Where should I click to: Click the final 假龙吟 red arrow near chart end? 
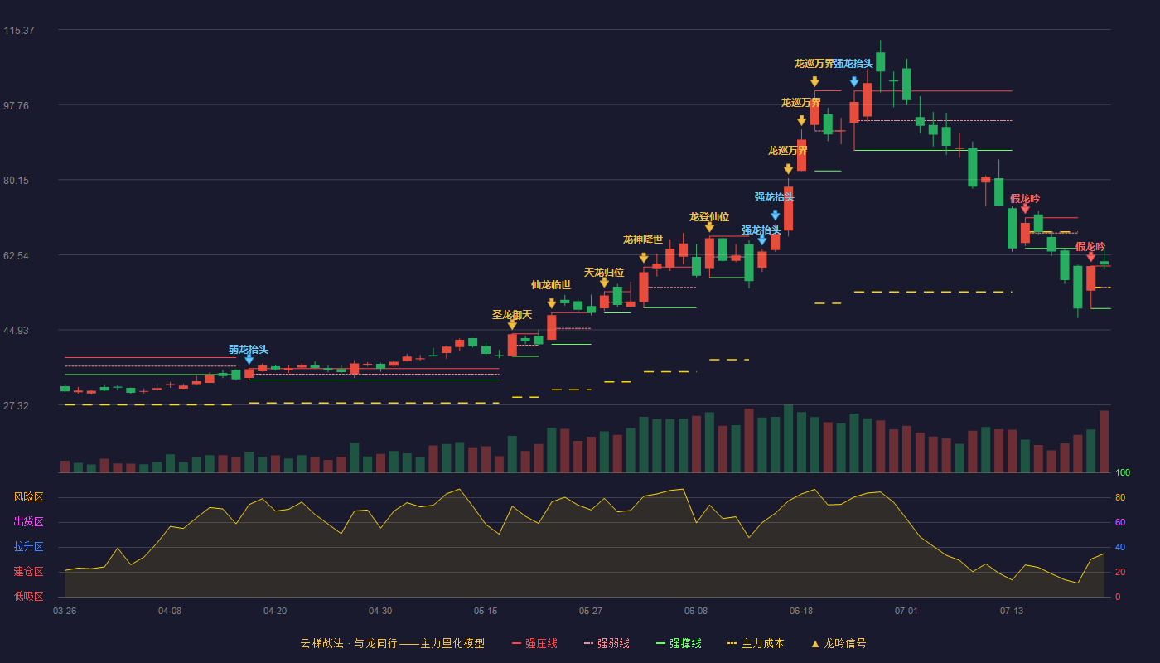point(1091,257)
